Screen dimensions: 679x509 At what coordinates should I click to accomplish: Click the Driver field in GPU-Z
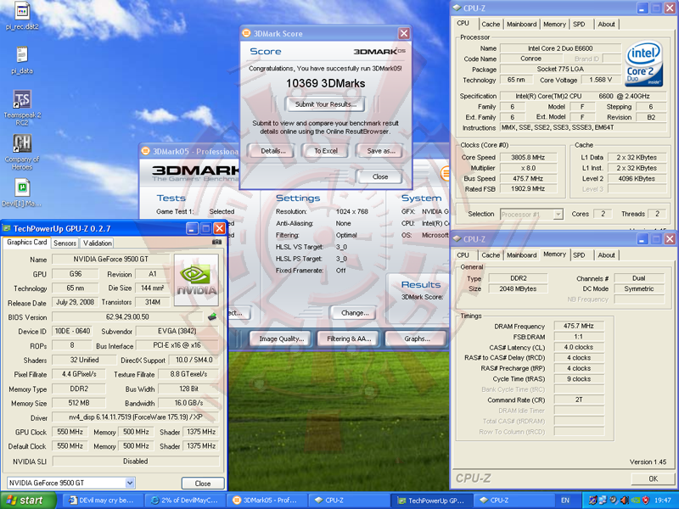135,417
